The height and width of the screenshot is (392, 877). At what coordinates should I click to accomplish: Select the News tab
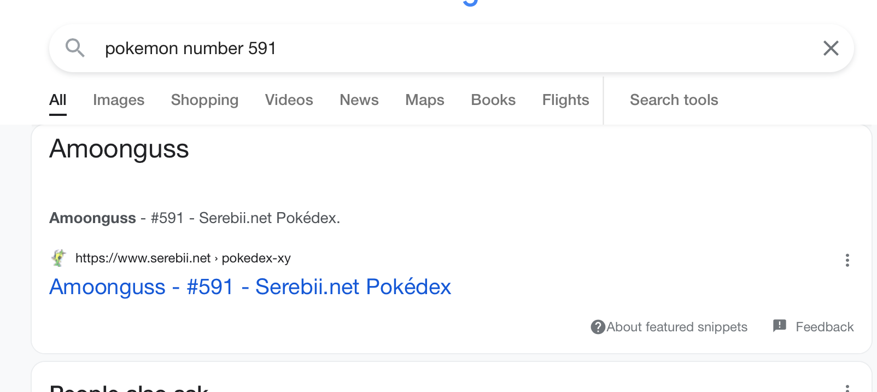click(359, 100)
